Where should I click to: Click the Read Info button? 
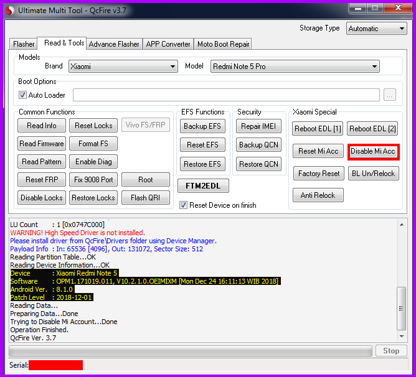pos(42,126)
